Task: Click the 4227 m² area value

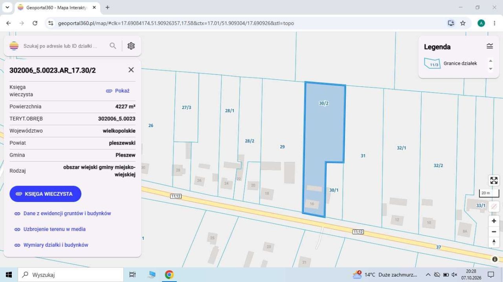Action: [x=125, y=106]
